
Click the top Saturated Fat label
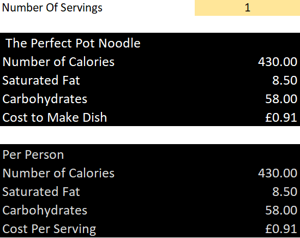point(41,80)
